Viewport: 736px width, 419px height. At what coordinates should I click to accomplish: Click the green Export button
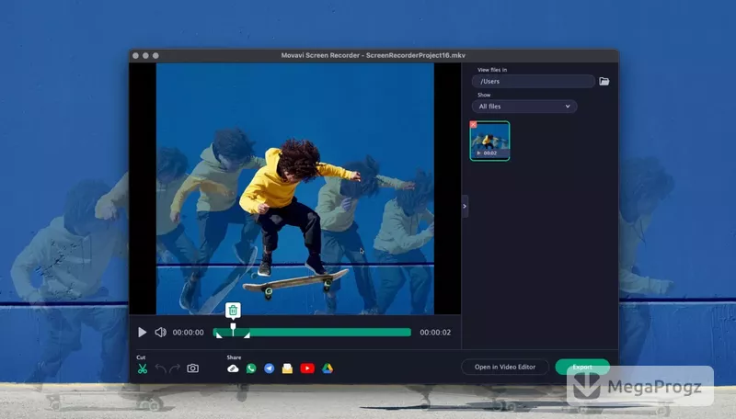(x=582, y=367)
